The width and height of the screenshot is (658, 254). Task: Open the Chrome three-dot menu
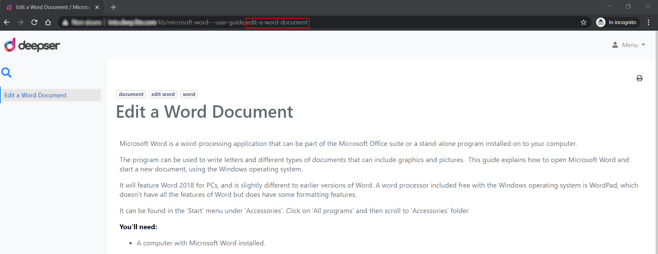[x=649, y=22]
